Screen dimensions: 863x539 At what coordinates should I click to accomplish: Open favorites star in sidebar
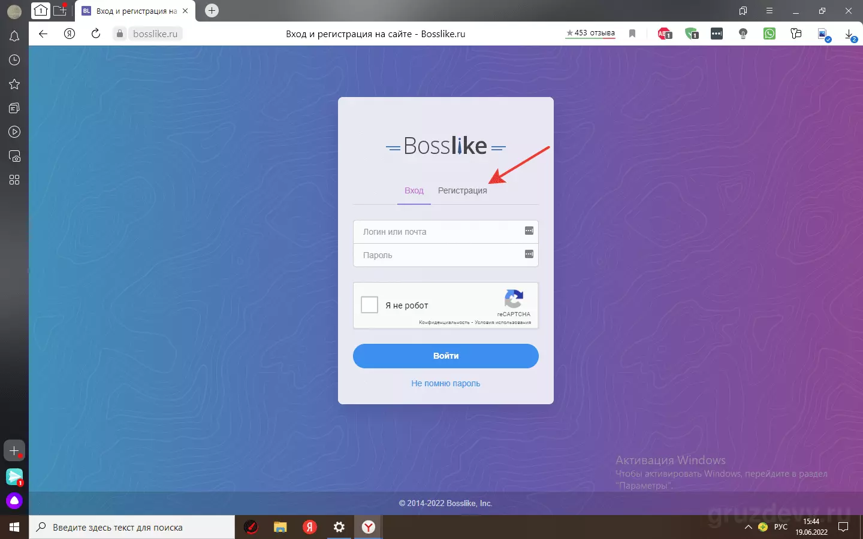pyautogui.click(x=14, y=84)
